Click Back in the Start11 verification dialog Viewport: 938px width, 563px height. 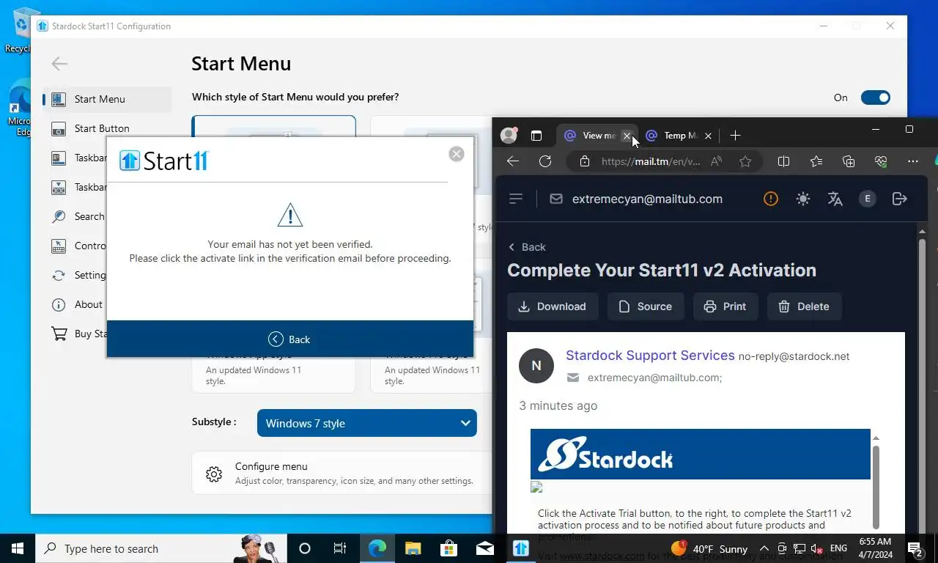tap(289, 339)
